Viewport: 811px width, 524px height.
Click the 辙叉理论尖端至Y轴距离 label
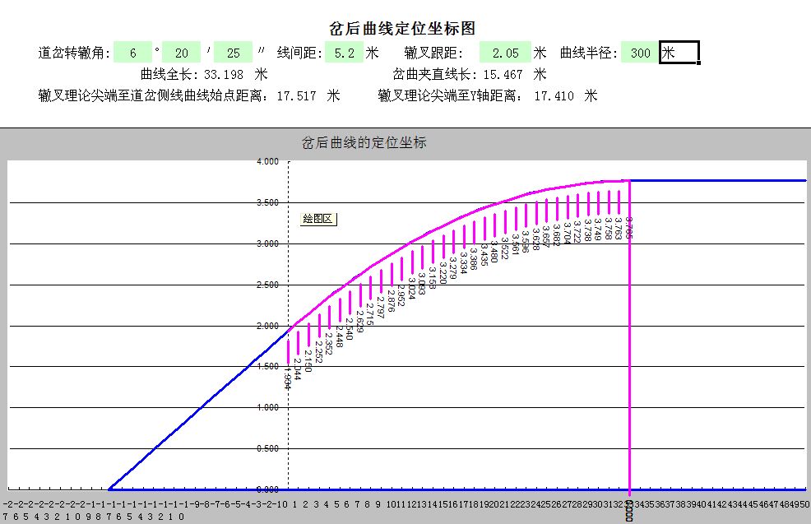tap(448, 95)
